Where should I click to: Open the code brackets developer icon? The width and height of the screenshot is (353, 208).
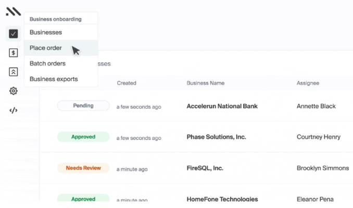tap(14, 110)
